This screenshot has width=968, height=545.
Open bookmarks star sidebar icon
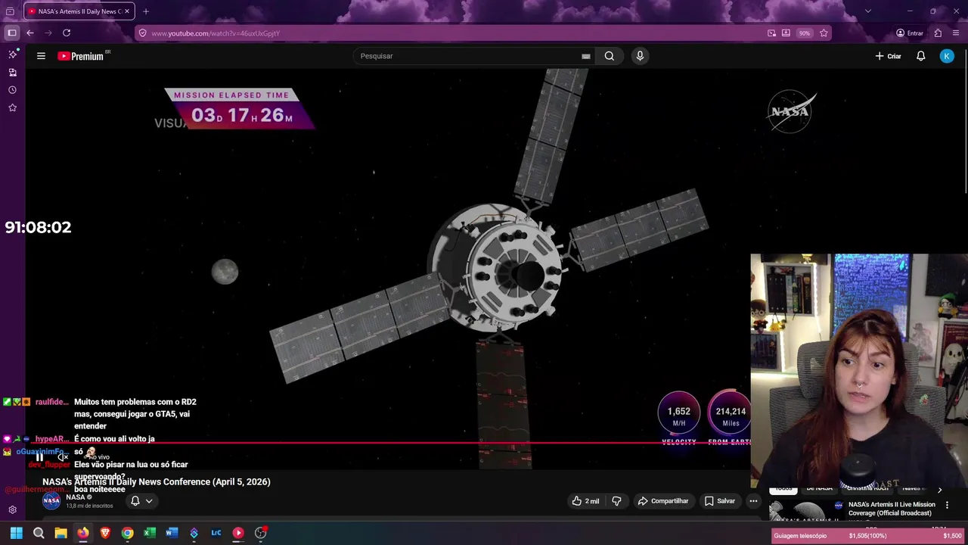click(12, 107)
